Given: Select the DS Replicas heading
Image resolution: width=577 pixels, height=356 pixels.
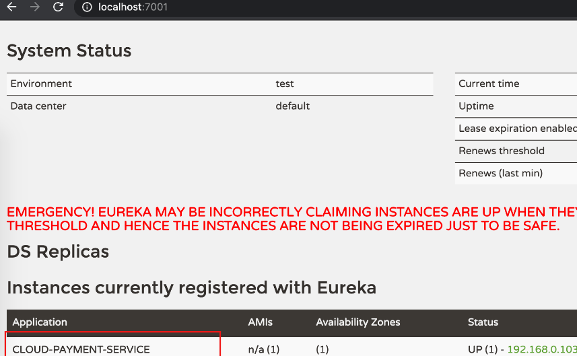Looking at the screenshot, I should (x=58, y=252).
